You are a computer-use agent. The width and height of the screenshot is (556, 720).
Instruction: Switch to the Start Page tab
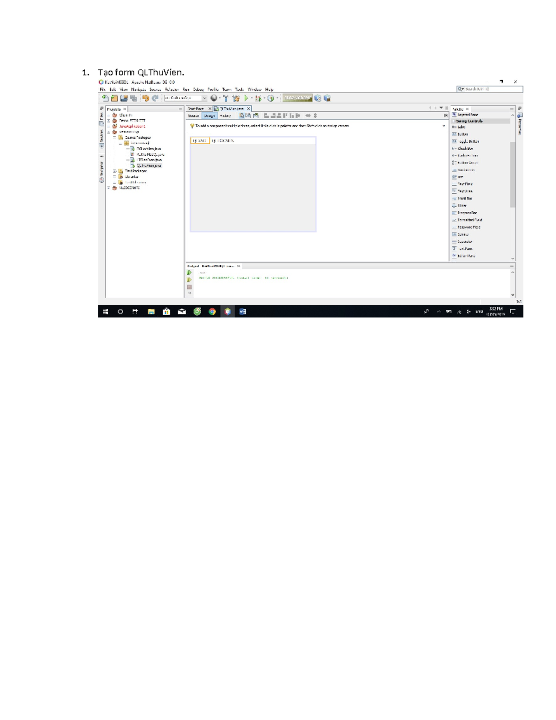click(x=196, y=109)
